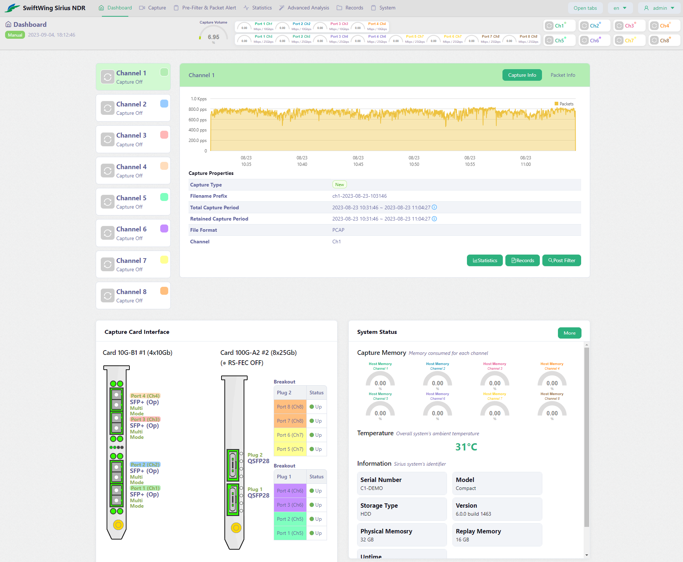Open the language dropdown labeled en
Screen dimensions: 683x562
620,8
